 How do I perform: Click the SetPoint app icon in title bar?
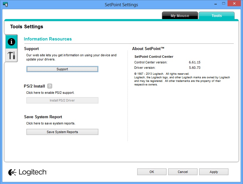coord(5,4)
